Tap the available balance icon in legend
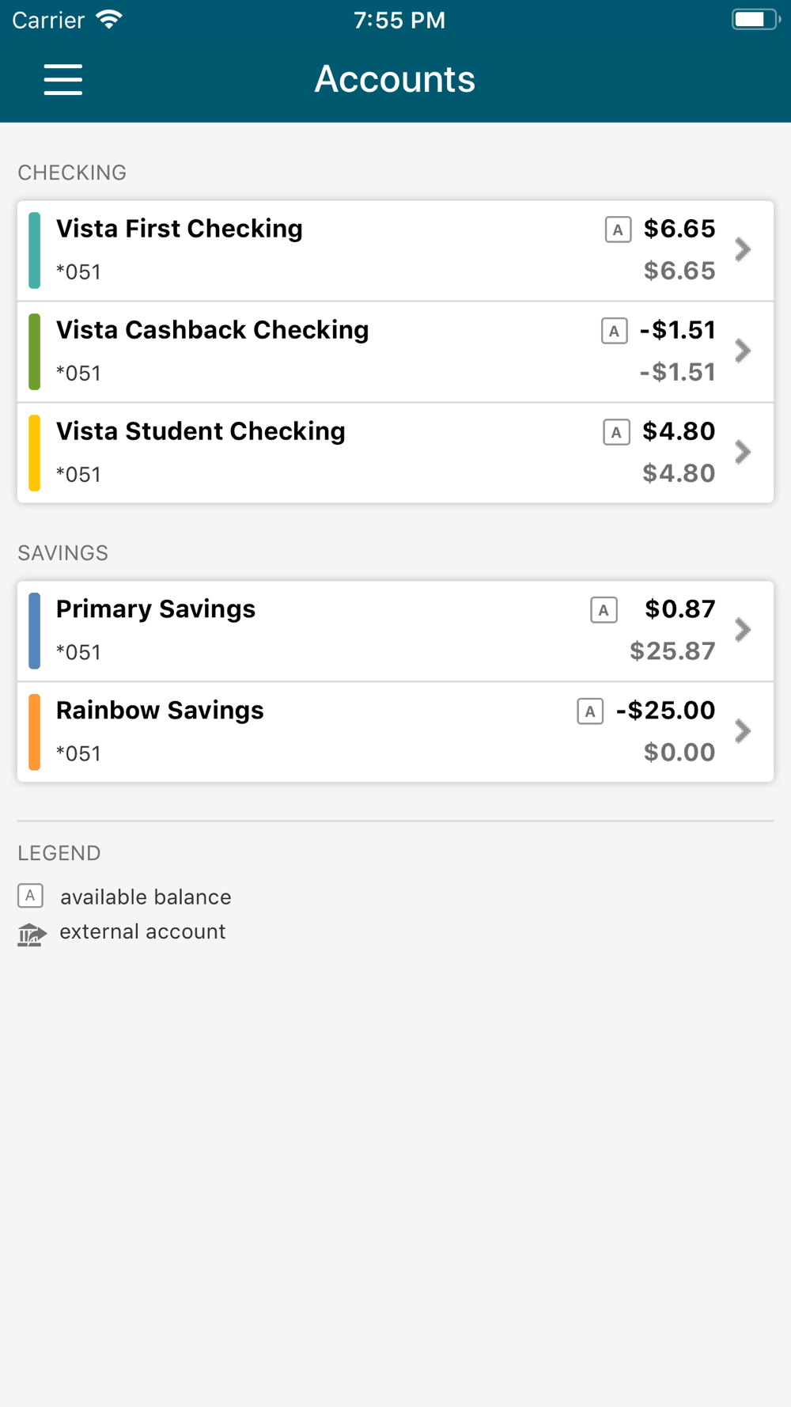Viewport: 791px width, 1407px height. coord(30,896)
